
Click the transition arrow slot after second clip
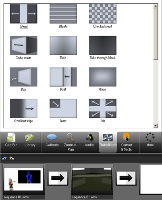(126, 178)
